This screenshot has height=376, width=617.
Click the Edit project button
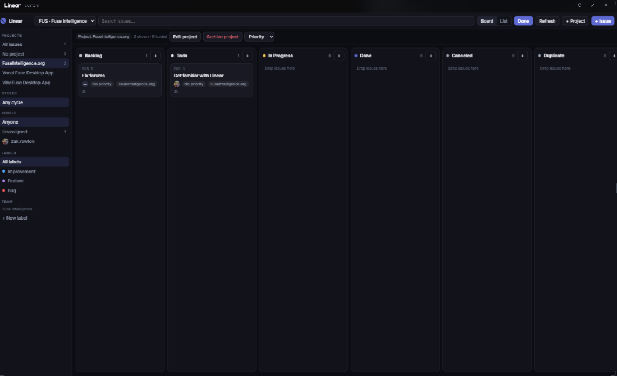[185, 37]
